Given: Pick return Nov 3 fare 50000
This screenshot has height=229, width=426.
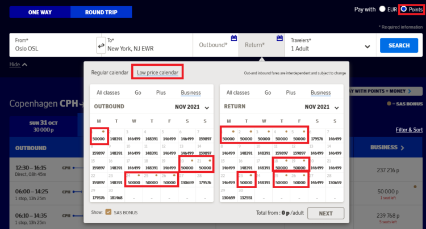Looking at the screenshot, I should [264, 136].
